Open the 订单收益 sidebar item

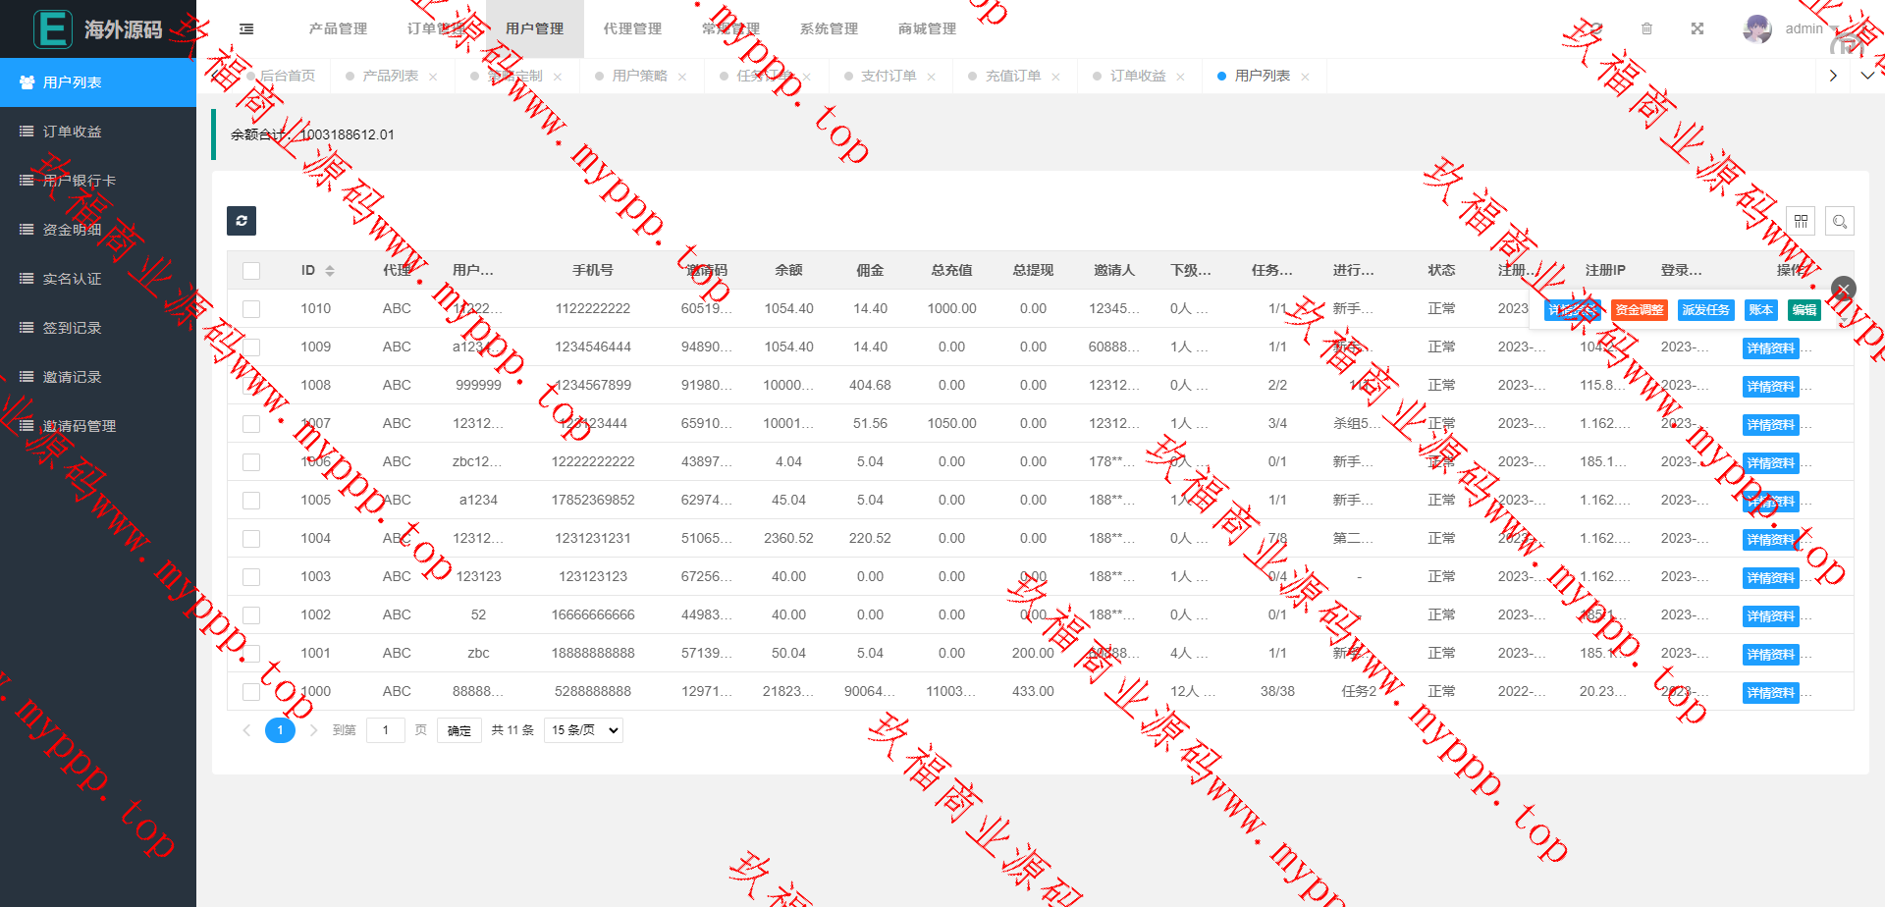[72, 132]
